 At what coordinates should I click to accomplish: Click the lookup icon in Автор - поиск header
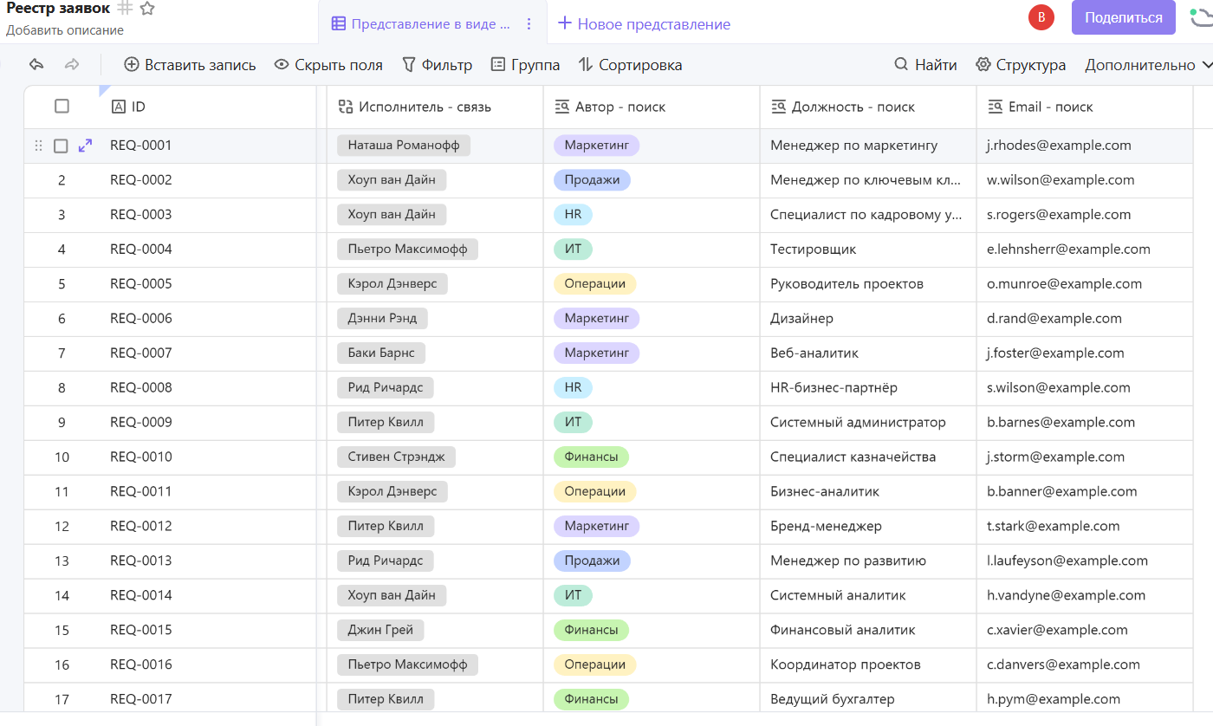click(x=562, y=107)
